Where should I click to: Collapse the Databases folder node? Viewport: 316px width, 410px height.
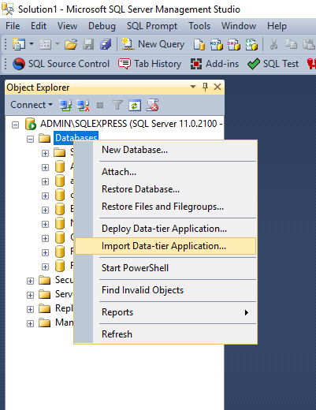point(31,139)
